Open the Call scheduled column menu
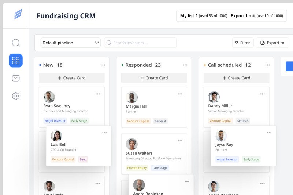Viewport: 293px width, 195px height. click(268, 65)
